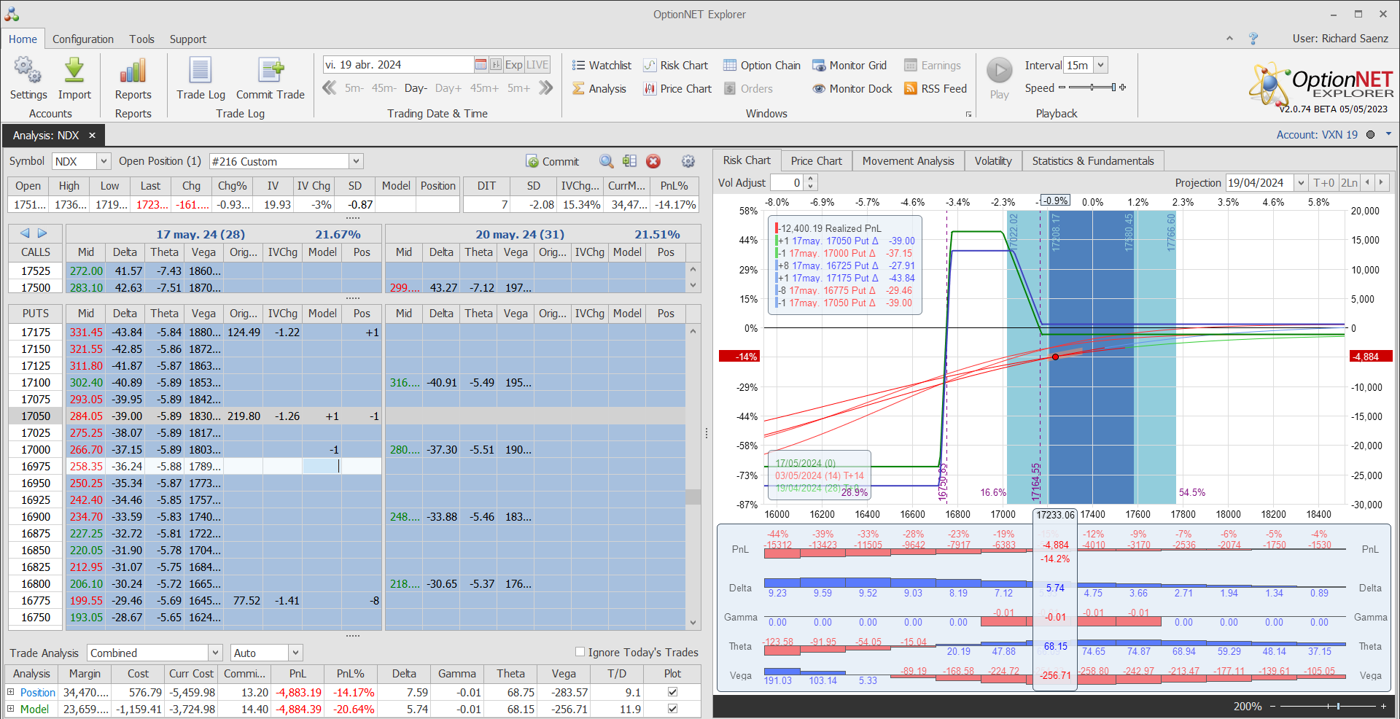Open the Reports chart icon

tap(133, 72)
